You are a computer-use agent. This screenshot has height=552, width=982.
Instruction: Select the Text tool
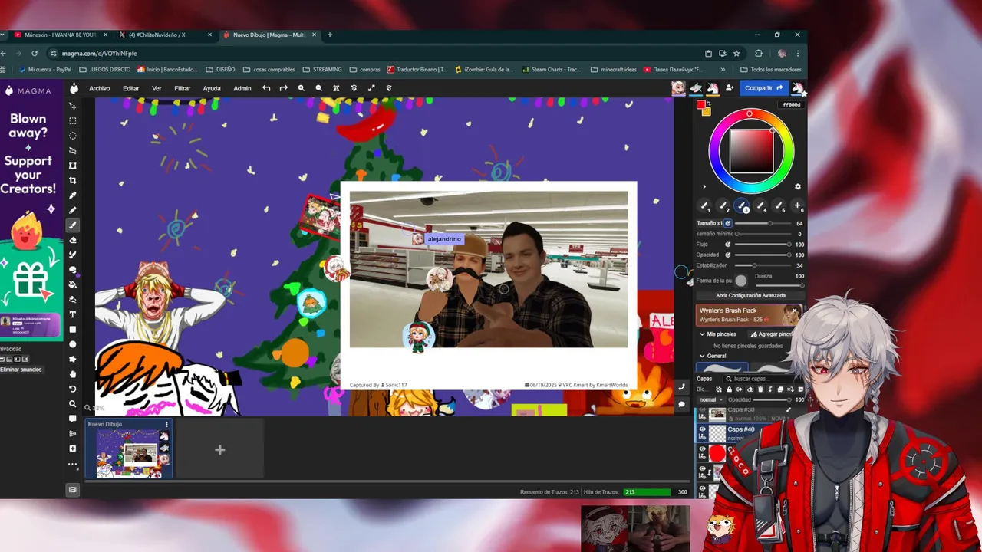pyautogui.click(x=73, y=314)
